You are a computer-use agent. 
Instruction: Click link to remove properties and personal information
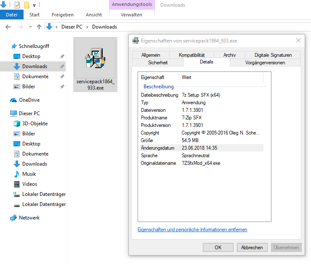192,230
